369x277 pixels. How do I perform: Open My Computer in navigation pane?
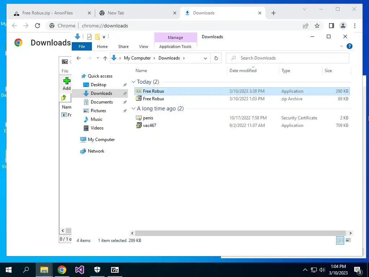97,140
